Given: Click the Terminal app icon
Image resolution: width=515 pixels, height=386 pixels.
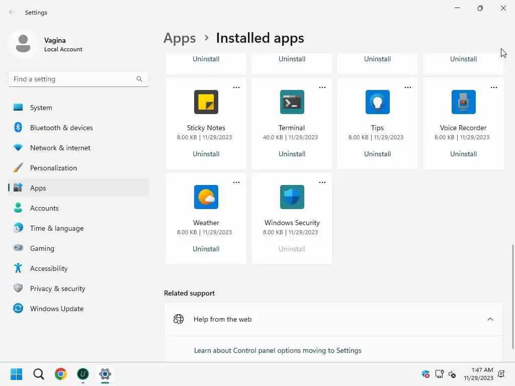Looking at the screenshot, I should pyautogui.click(x=292, y=102).
